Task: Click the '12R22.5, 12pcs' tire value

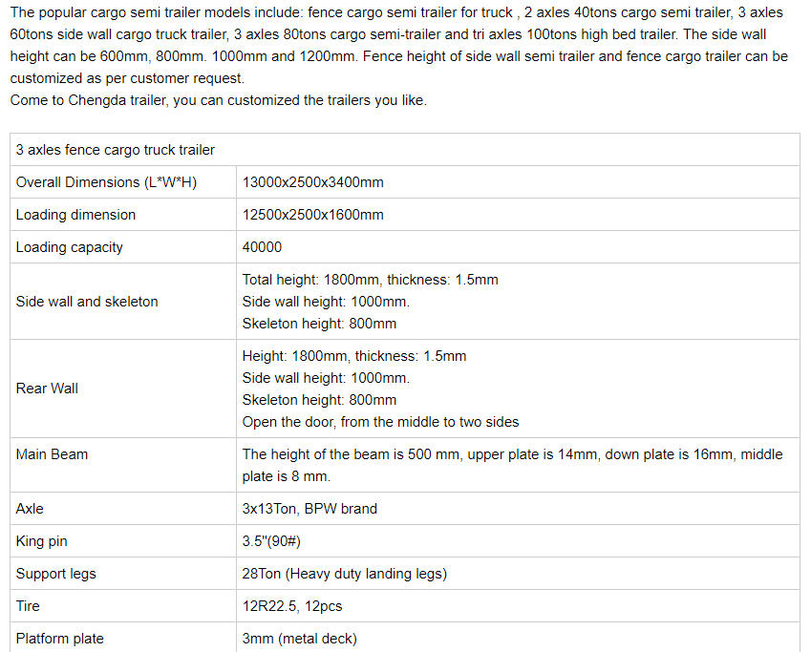Action: pyautogui.click(x=294, y=606)
